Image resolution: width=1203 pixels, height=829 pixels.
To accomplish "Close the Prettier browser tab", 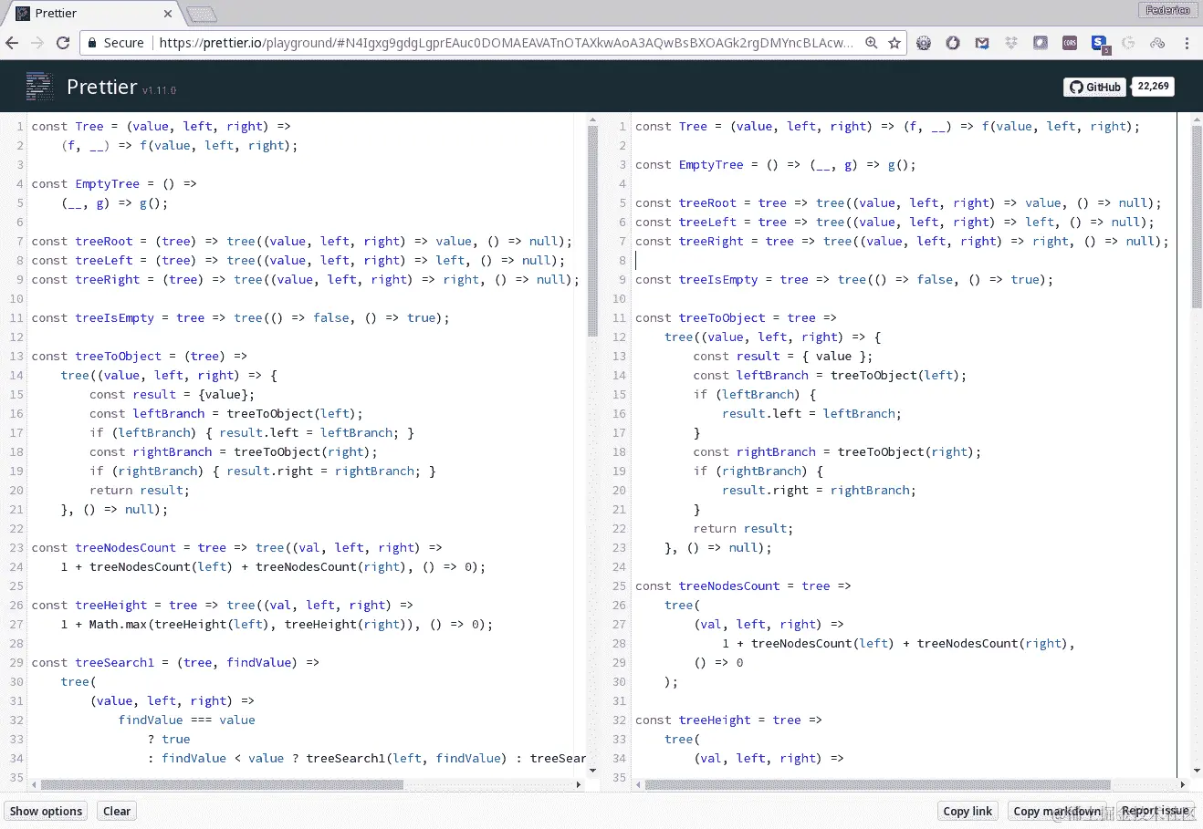I will [168, 14].
